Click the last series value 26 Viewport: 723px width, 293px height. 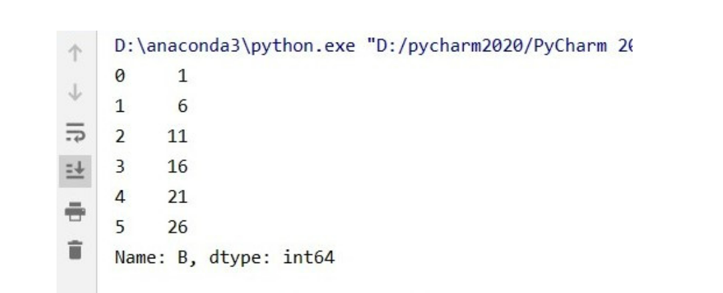pos(178,227)
